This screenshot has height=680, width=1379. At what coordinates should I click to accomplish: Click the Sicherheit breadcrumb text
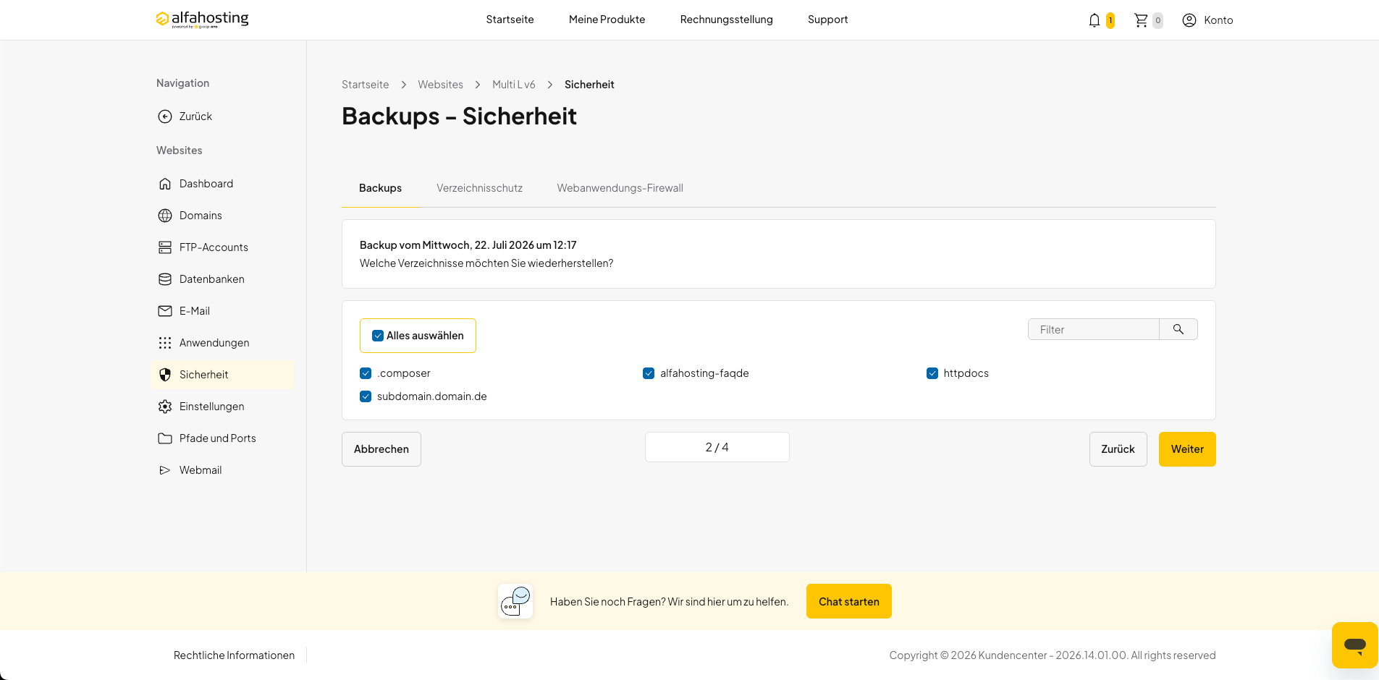589,85
